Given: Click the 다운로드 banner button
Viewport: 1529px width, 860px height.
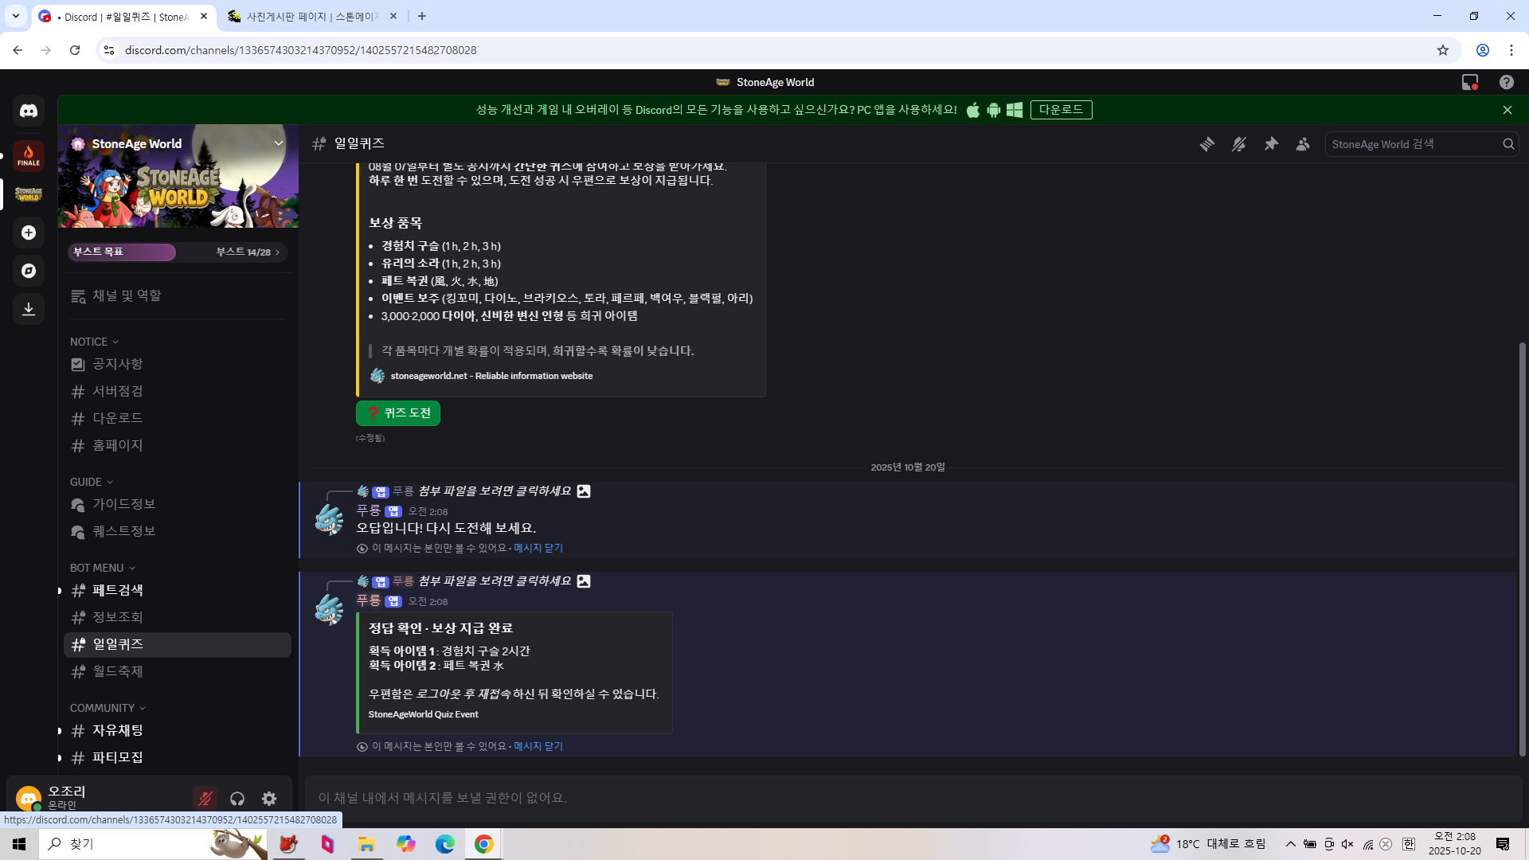Looking at the screenshot, I should pos(1061,110).
